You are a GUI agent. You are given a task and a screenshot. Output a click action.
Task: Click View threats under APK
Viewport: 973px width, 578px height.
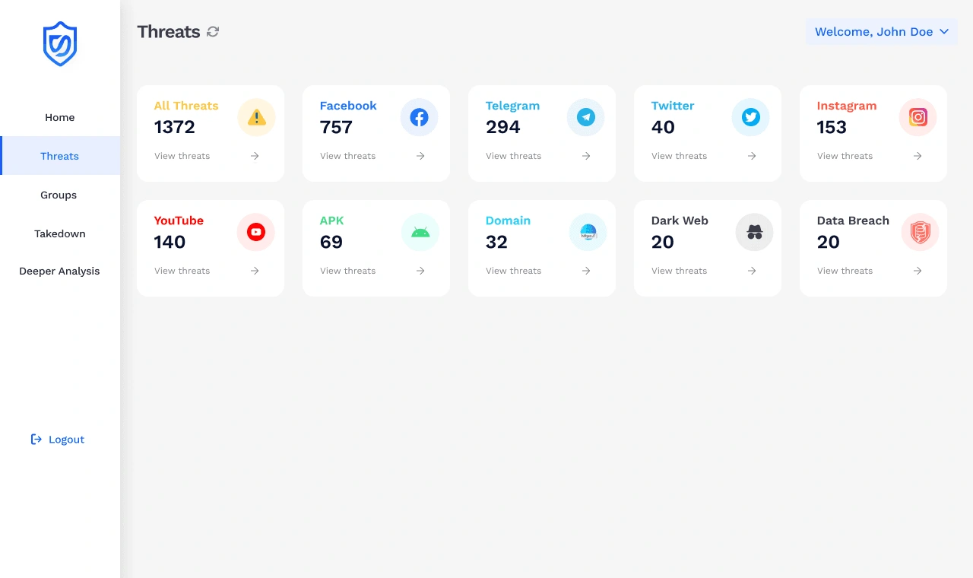(348, 271)
